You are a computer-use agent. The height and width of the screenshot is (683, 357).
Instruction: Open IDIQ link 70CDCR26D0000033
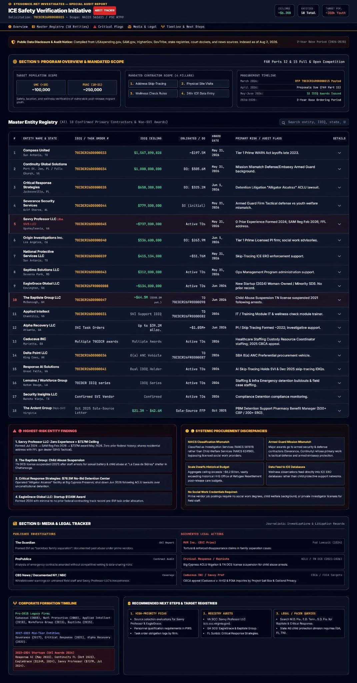pyautogui.click(x=91, y=153)
